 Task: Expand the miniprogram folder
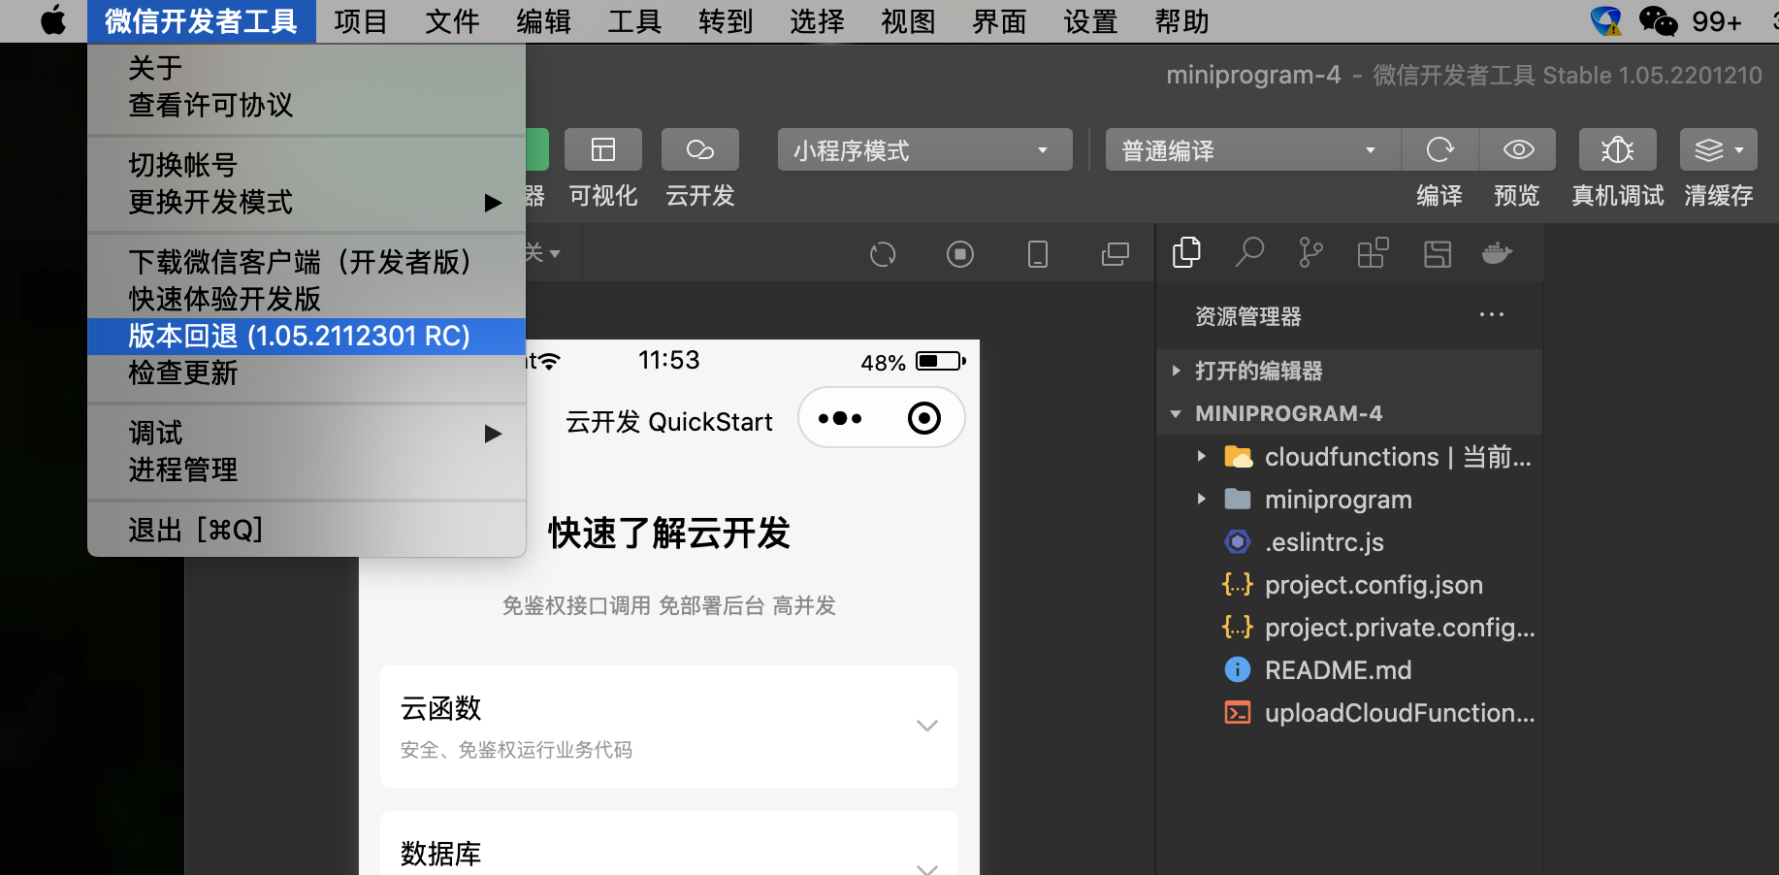(1202, 499)
